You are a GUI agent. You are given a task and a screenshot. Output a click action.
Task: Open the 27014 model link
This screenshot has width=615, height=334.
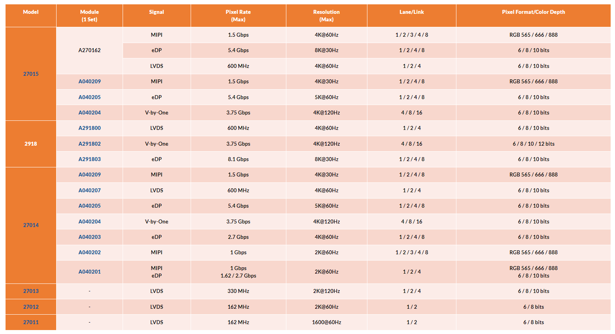[31, 225]
